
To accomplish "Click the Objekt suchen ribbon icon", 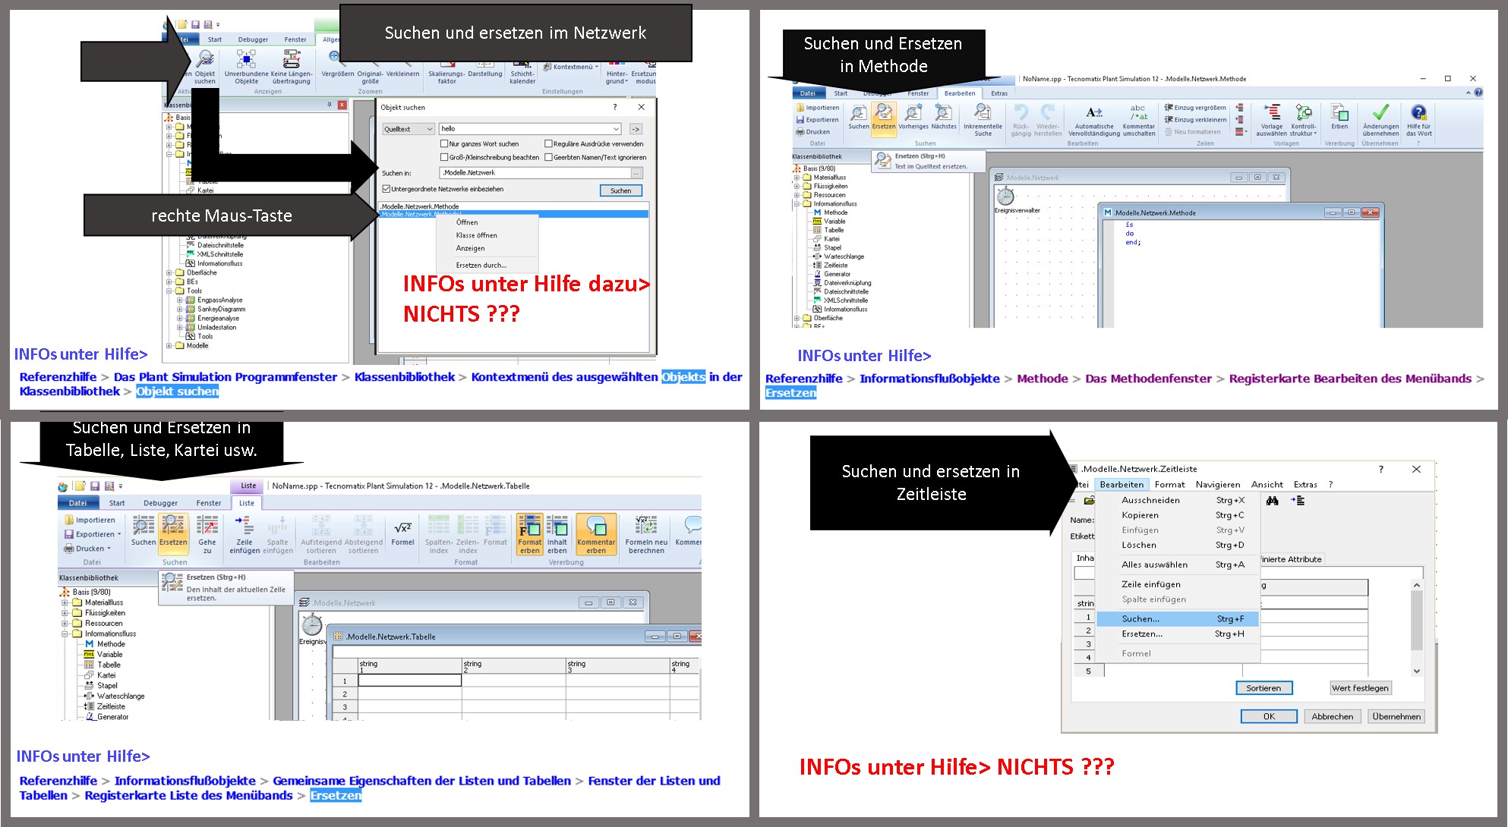I will click(204, 67).
